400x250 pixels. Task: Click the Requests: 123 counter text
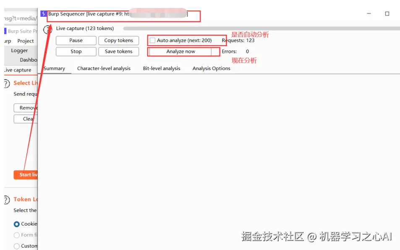238,41
